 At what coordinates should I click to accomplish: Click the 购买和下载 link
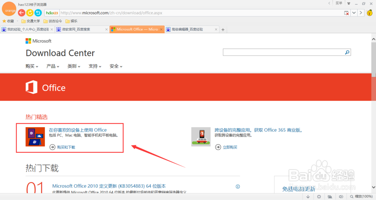click(66, 147)
